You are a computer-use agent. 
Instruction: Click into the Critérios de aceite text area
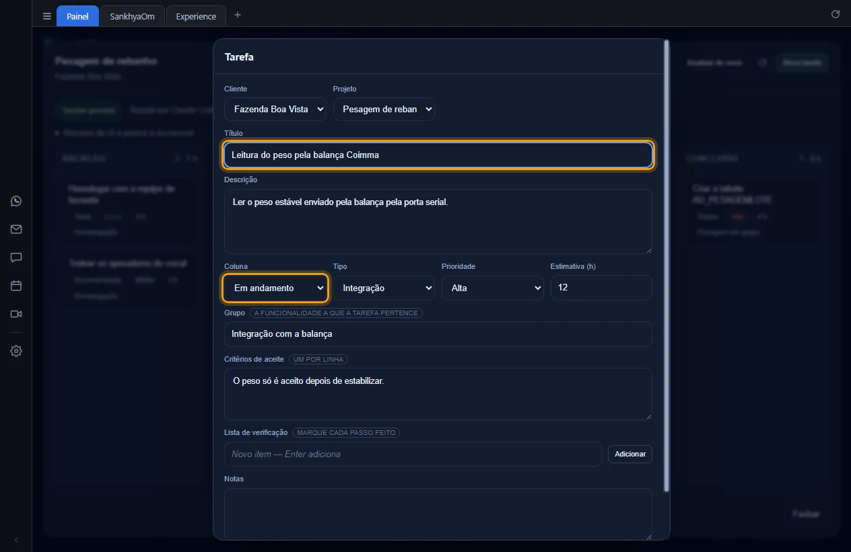(x=438, y=393)
